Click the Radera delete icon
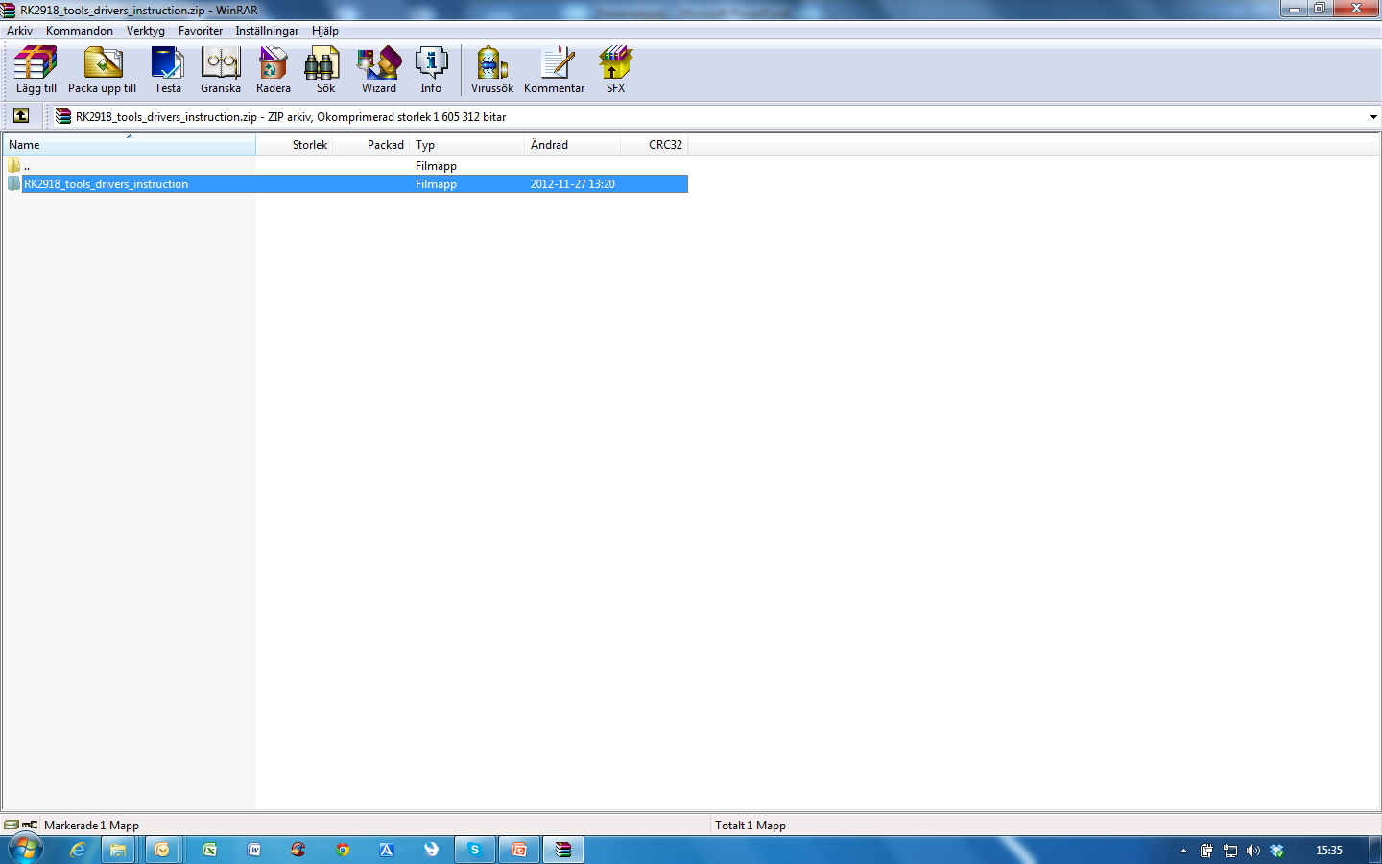Viewport: 1382px width, 864px height. coord(274,70)
